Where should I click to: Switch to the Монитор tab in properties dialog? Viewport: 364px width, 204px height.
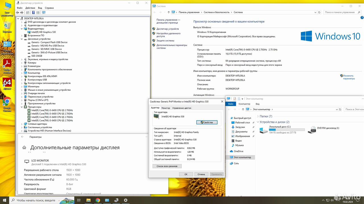coord(166,108)
